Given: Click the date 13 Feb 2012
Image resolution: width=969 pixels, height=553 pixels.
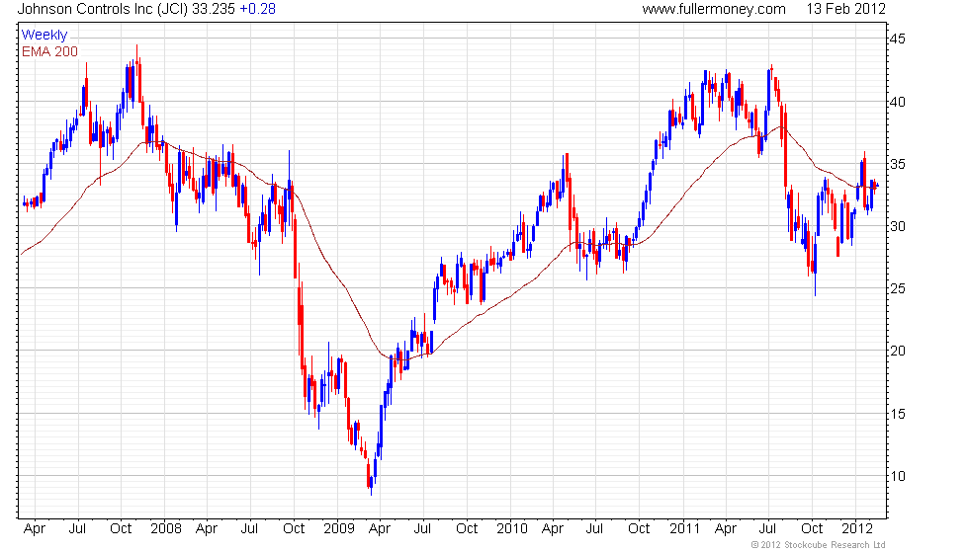Looking at the screenshot, I should pos(846,9).
